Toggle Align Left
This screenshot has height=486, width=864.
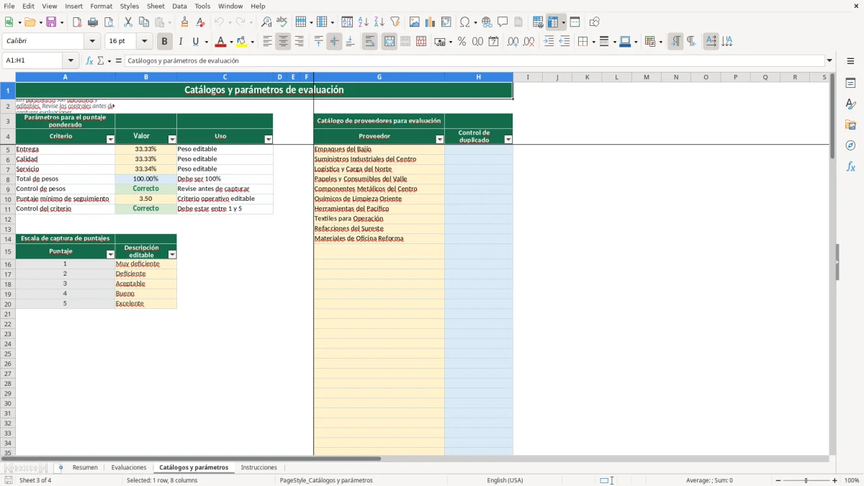coord(267,42)
